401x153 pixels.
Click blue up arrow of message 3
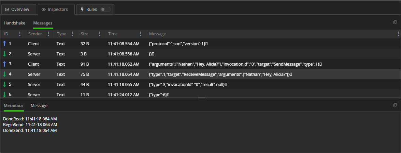[x=4, y=64]
